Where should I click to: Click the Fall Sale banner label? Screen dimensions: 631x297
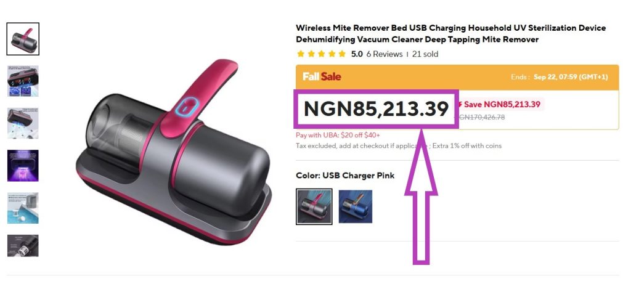coord(322,76)
